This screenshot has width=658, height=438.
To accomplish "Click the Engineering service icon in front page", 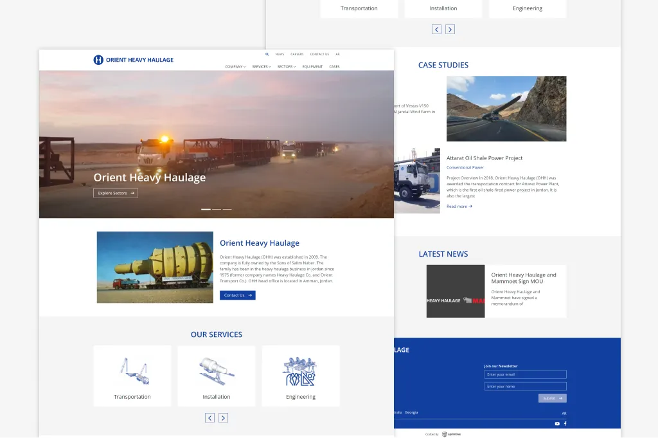I will [x=300, y=371].
